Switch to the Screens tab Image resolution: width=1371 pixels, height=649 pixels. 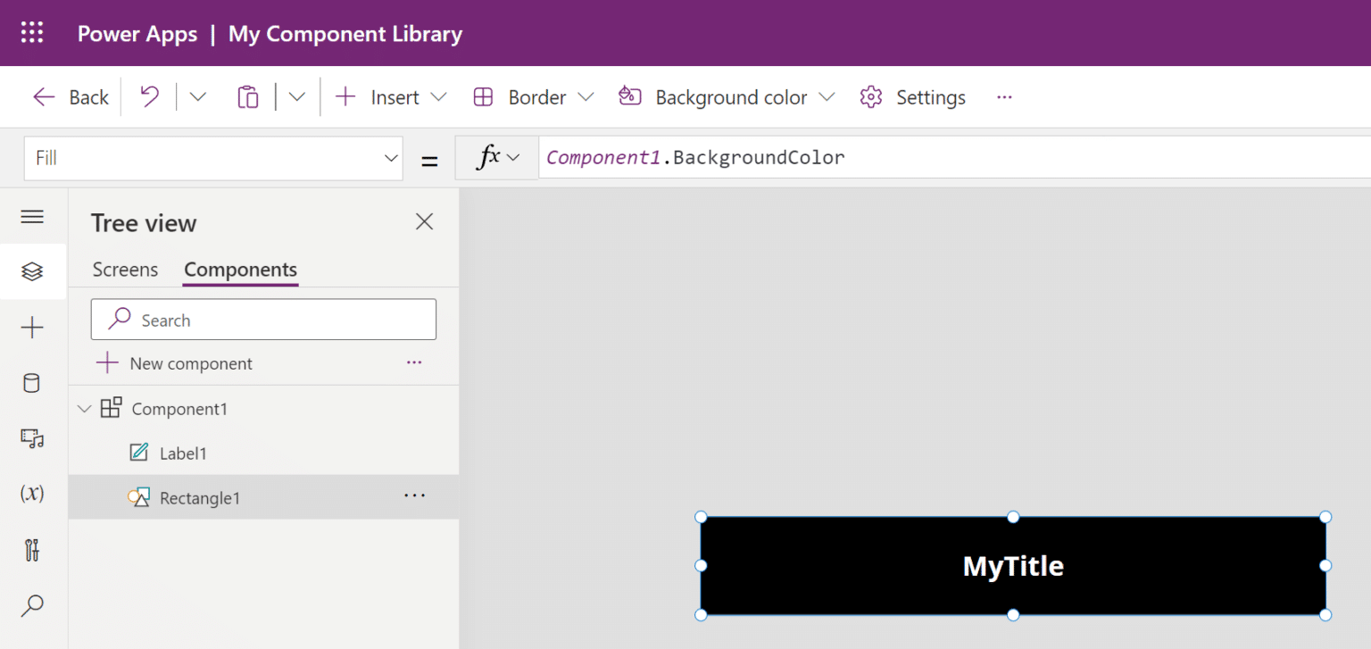(125, 270)
